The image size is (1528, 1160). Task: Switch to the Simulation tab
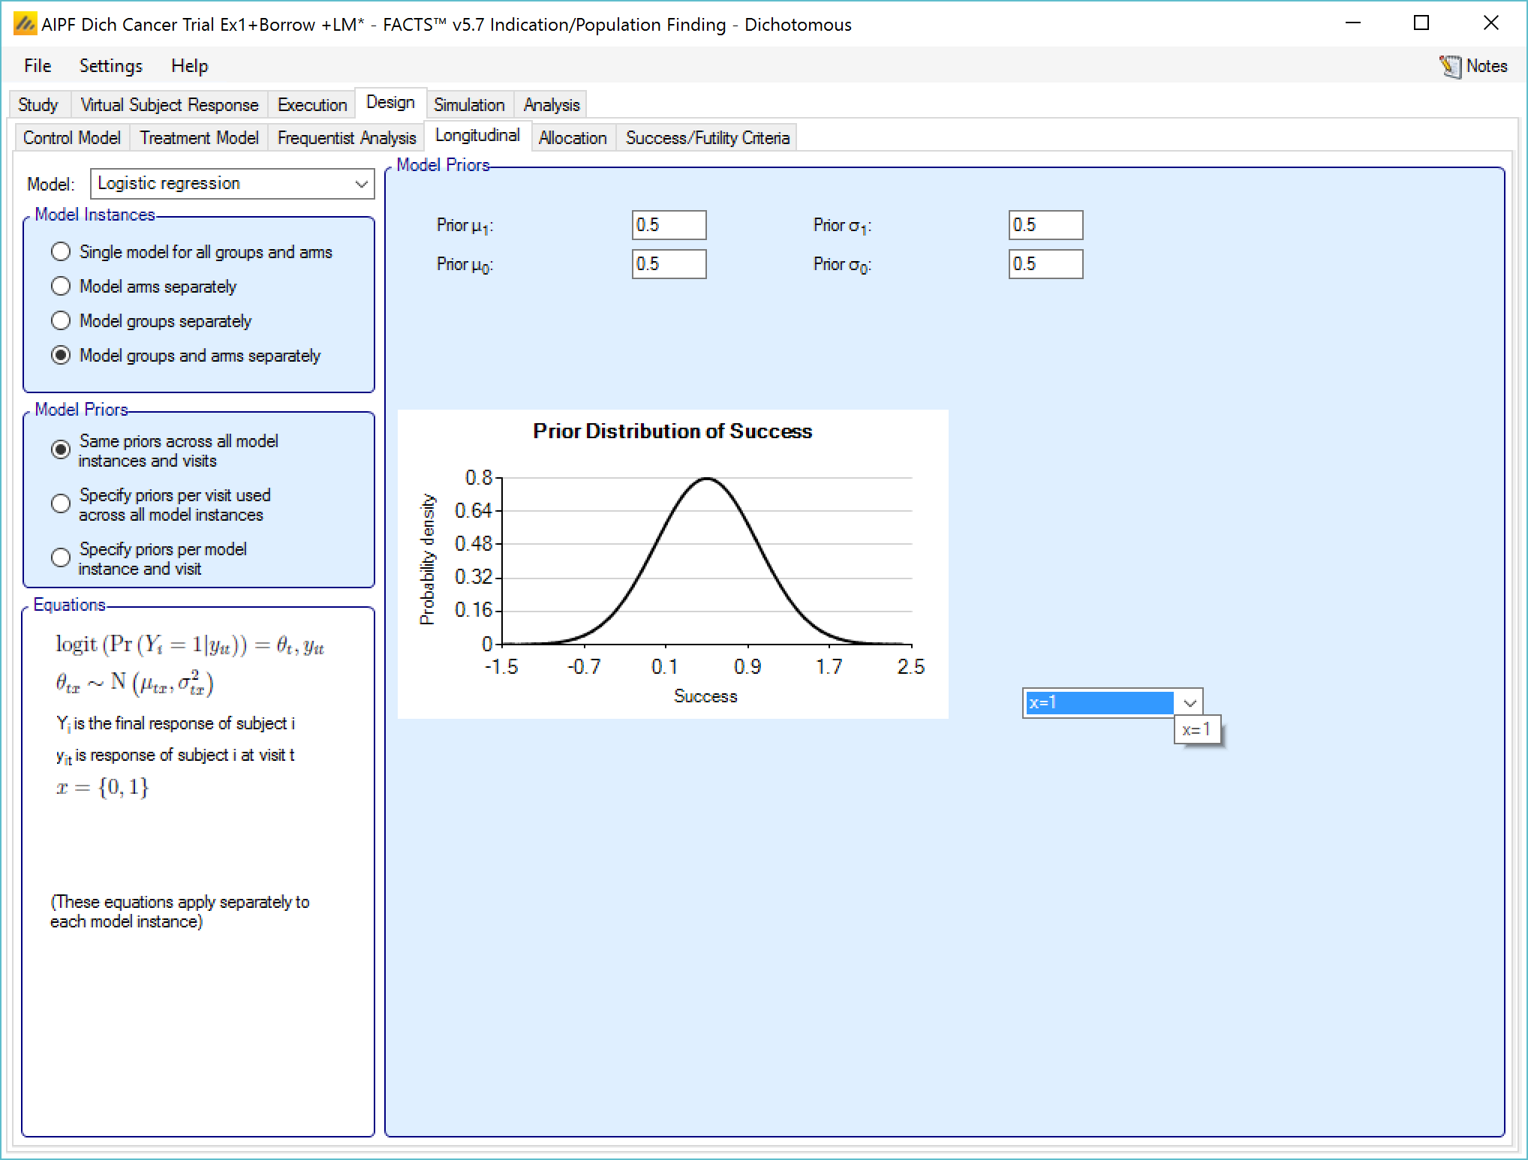469,105
